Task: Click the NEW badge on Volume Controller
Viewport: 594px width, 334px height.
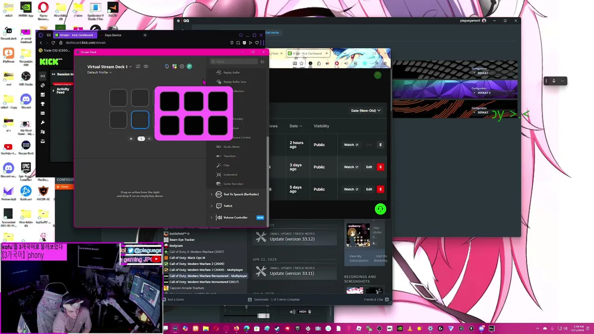Action: (260, 218)
